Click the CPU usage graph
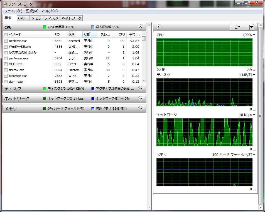Viewport: 265px width, 212px height. click(x=204, y=52)
